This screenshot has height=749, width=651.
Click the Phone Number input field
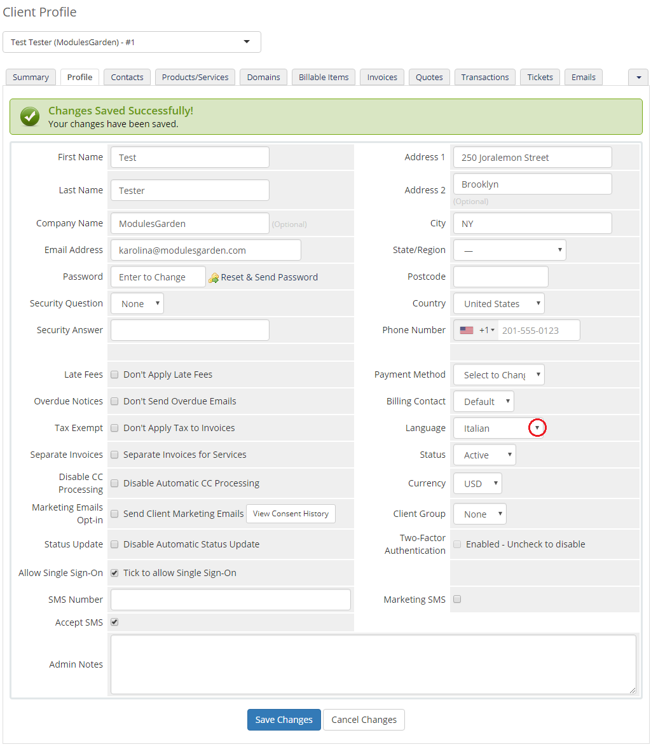point(538,331)
